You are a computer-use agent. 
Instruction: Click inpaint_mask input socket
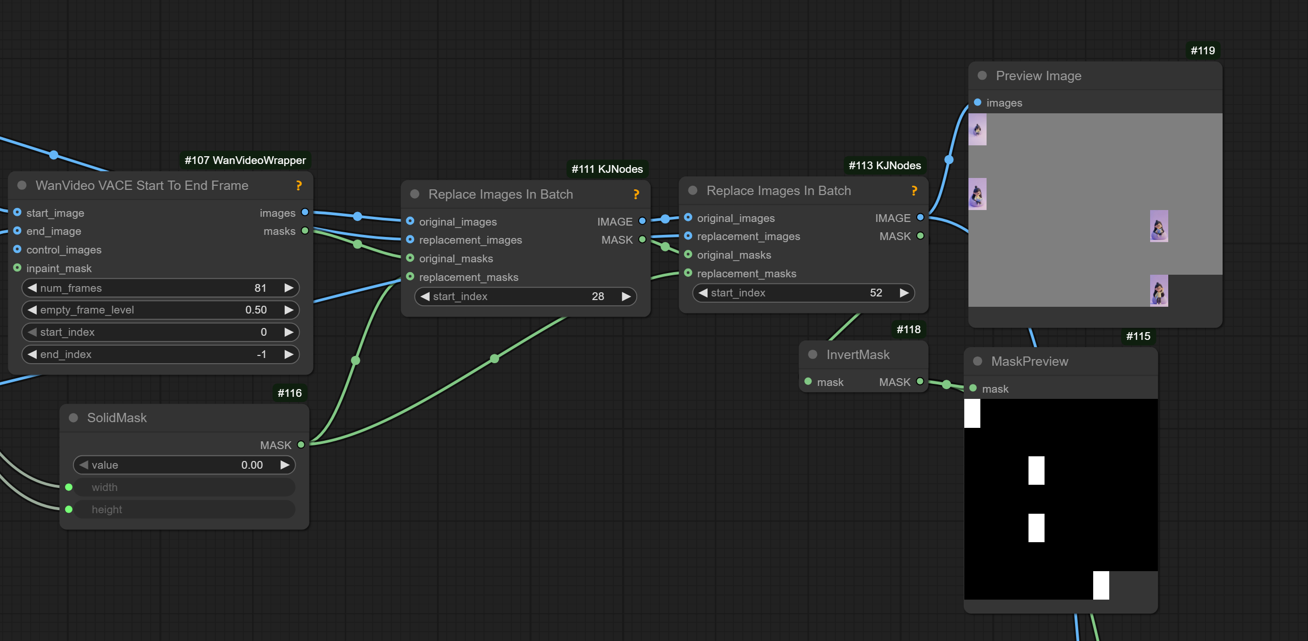(x=17, y=268)
